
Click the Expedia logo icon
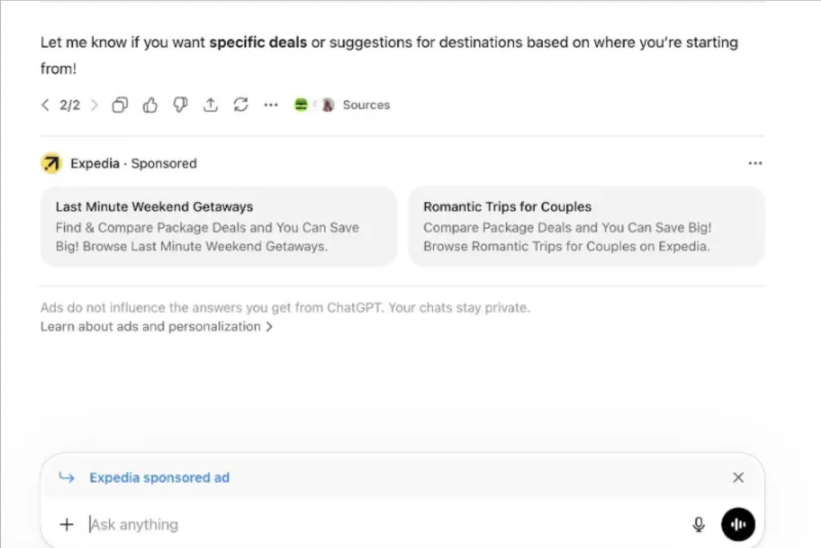(x=51, y=163)
